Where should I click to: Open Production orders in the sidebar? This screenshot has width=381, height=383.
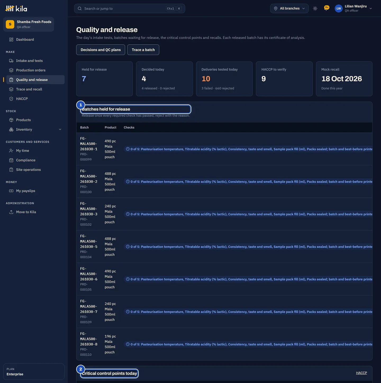(x=35, y=70)
